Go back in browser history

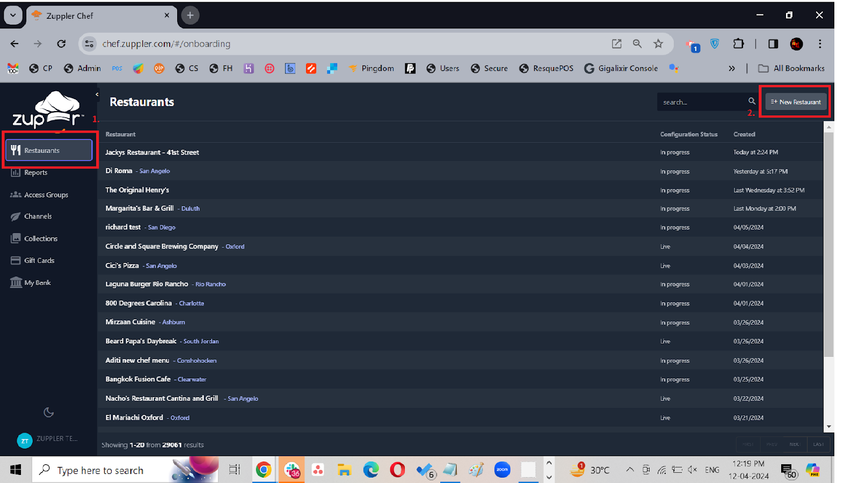click(x=14, y=44)
